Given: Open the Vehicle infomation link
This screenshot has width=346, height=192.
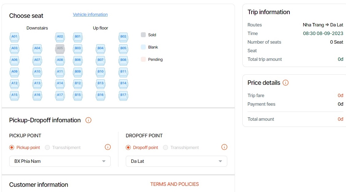Looking at the screenshot, I should click(90, 14).
